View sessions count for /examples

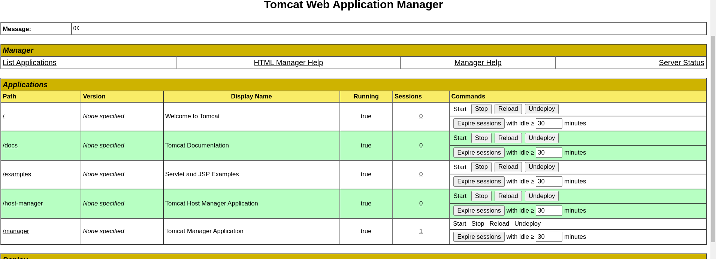click(x=421, y=174)
